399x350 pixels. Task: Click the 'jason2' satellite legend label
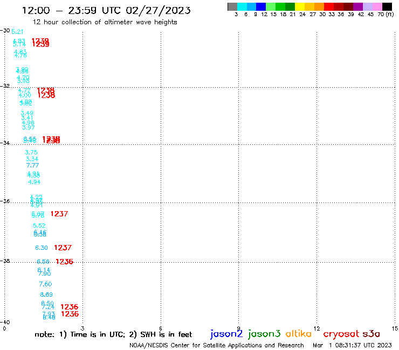226,334
